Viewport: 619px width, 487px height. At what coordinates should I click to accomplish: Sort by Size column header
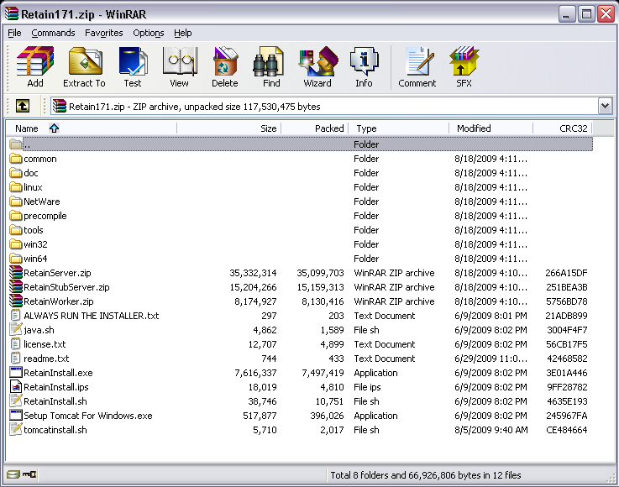click(229, 128)
